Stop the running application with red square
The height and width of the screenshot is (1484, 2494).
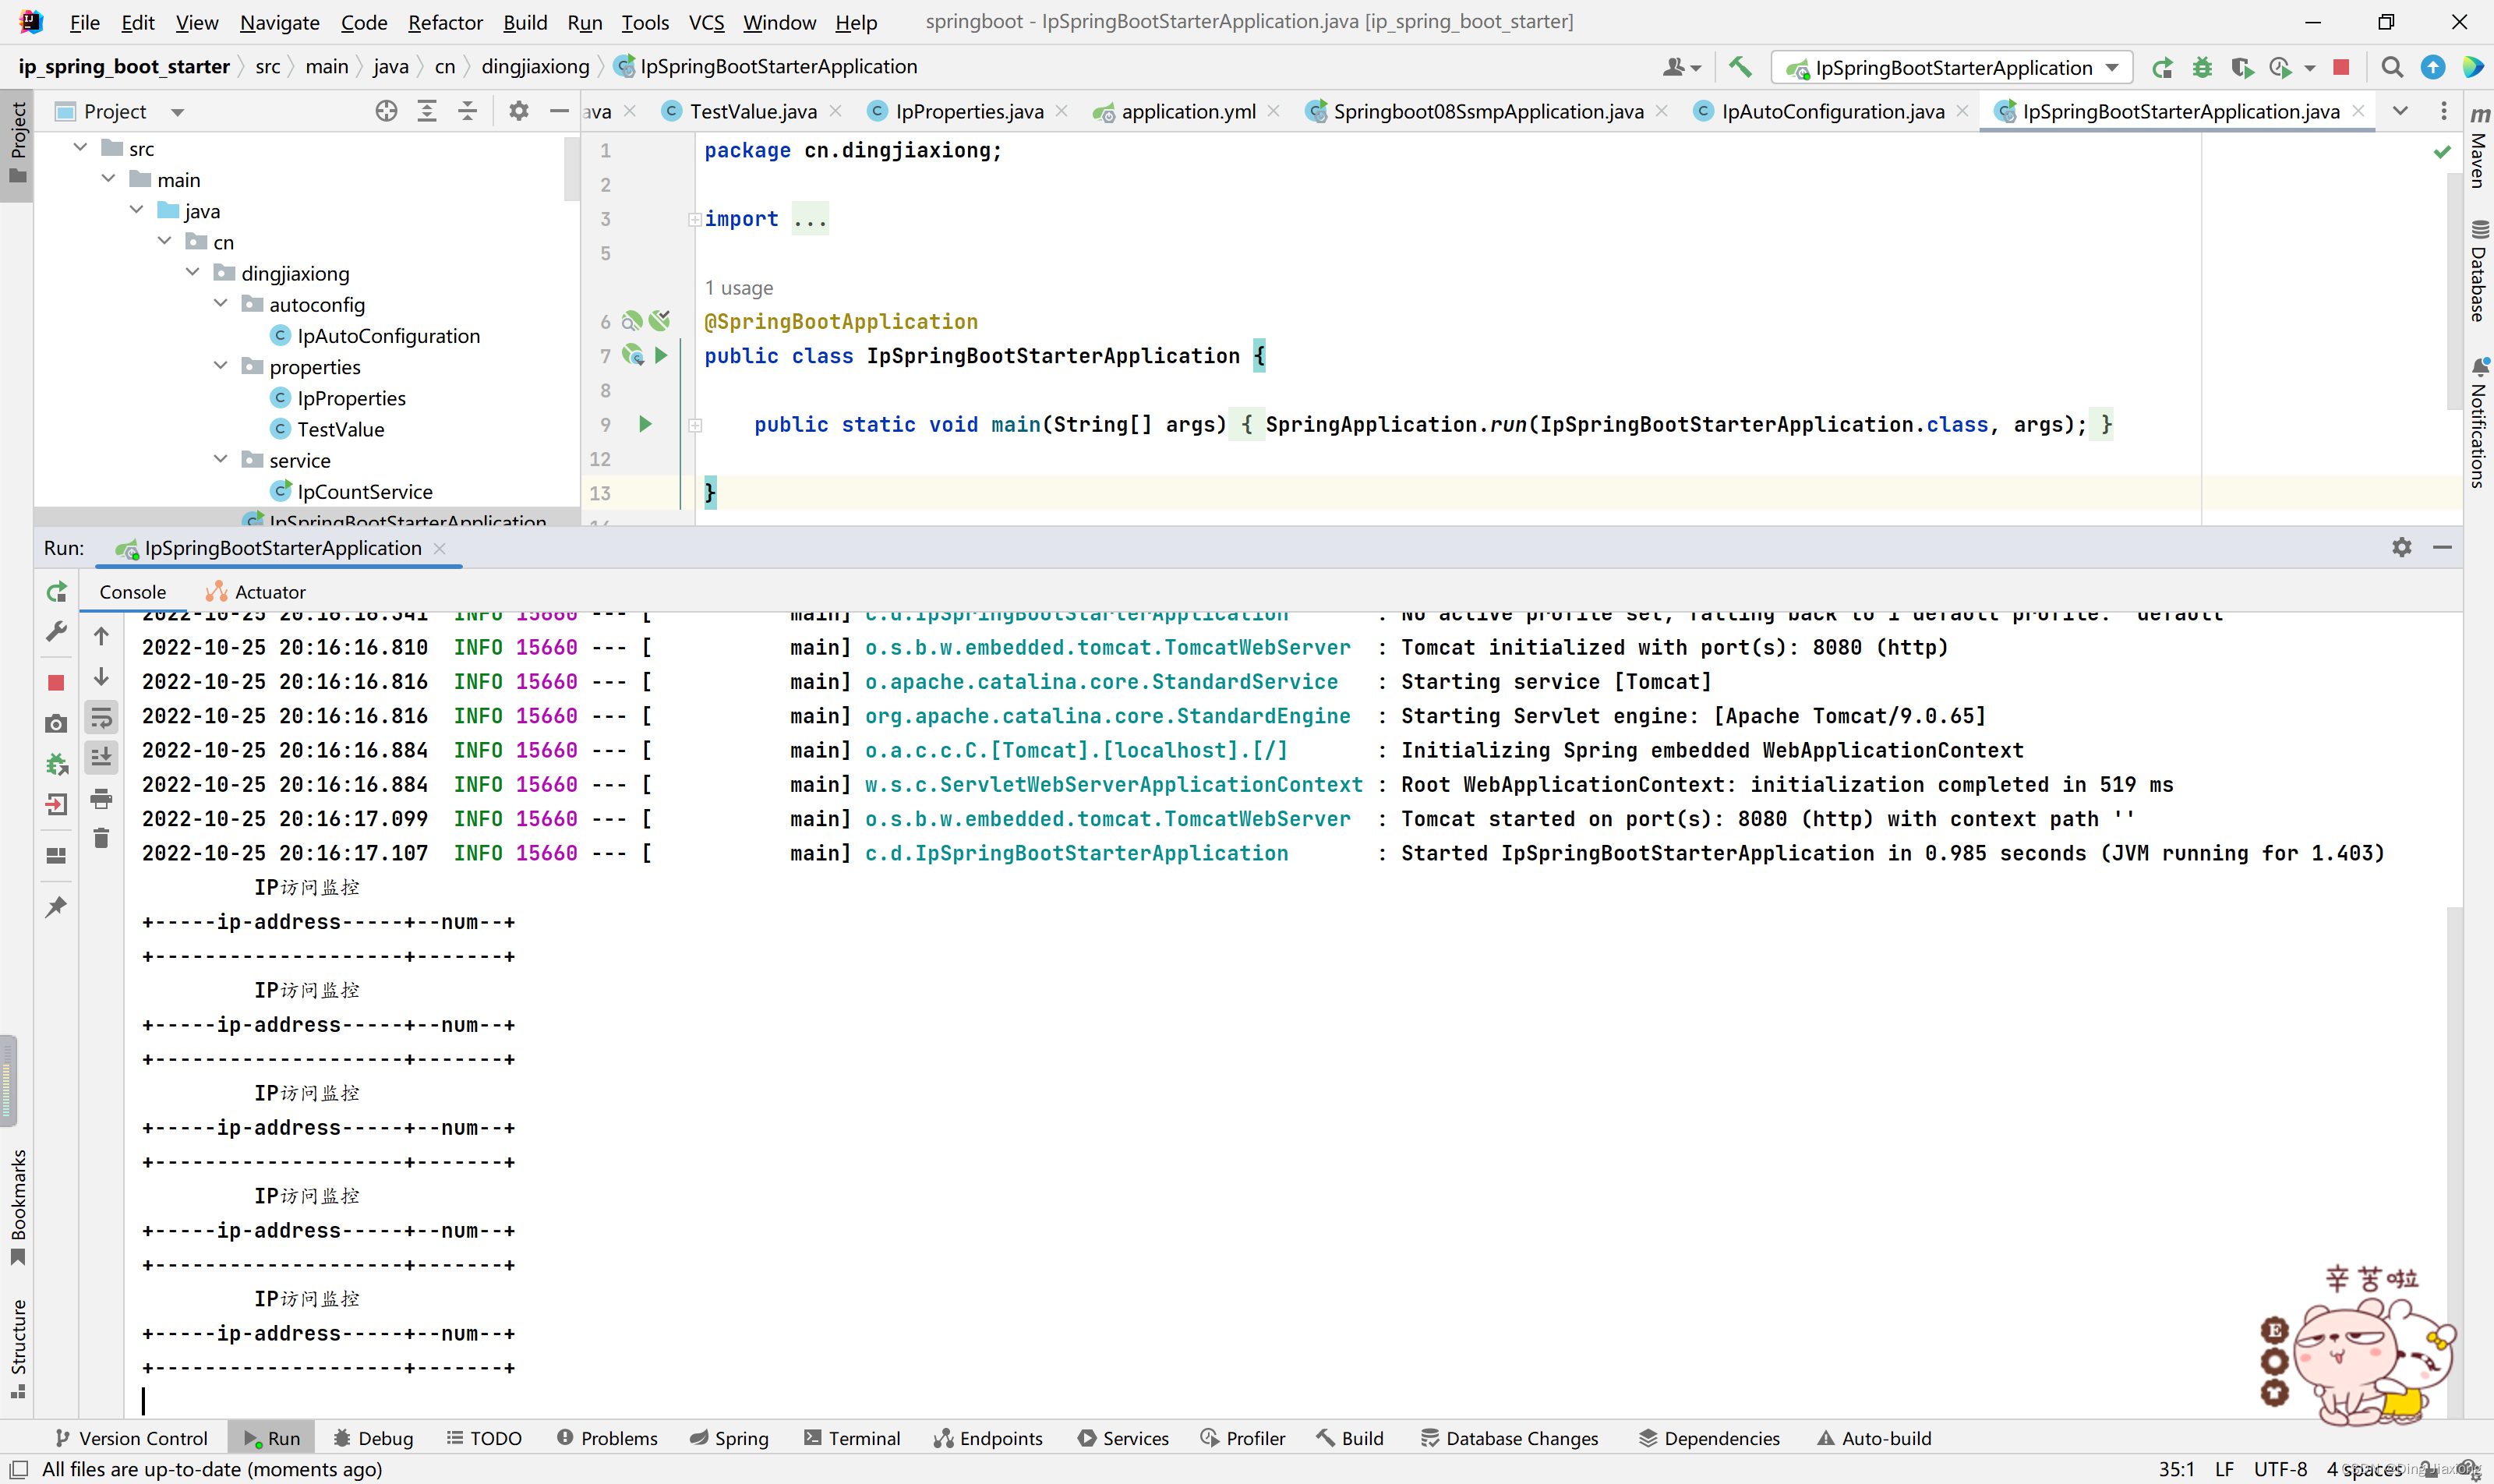tap(2341, 67)
